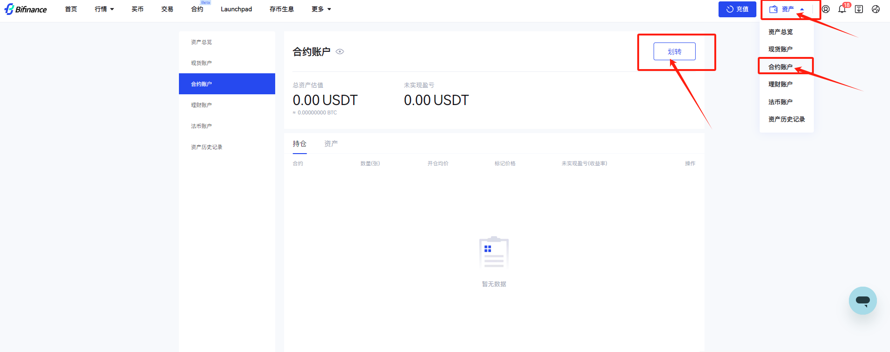Open notifications bell with 18 badge

(x=842, y=9)
